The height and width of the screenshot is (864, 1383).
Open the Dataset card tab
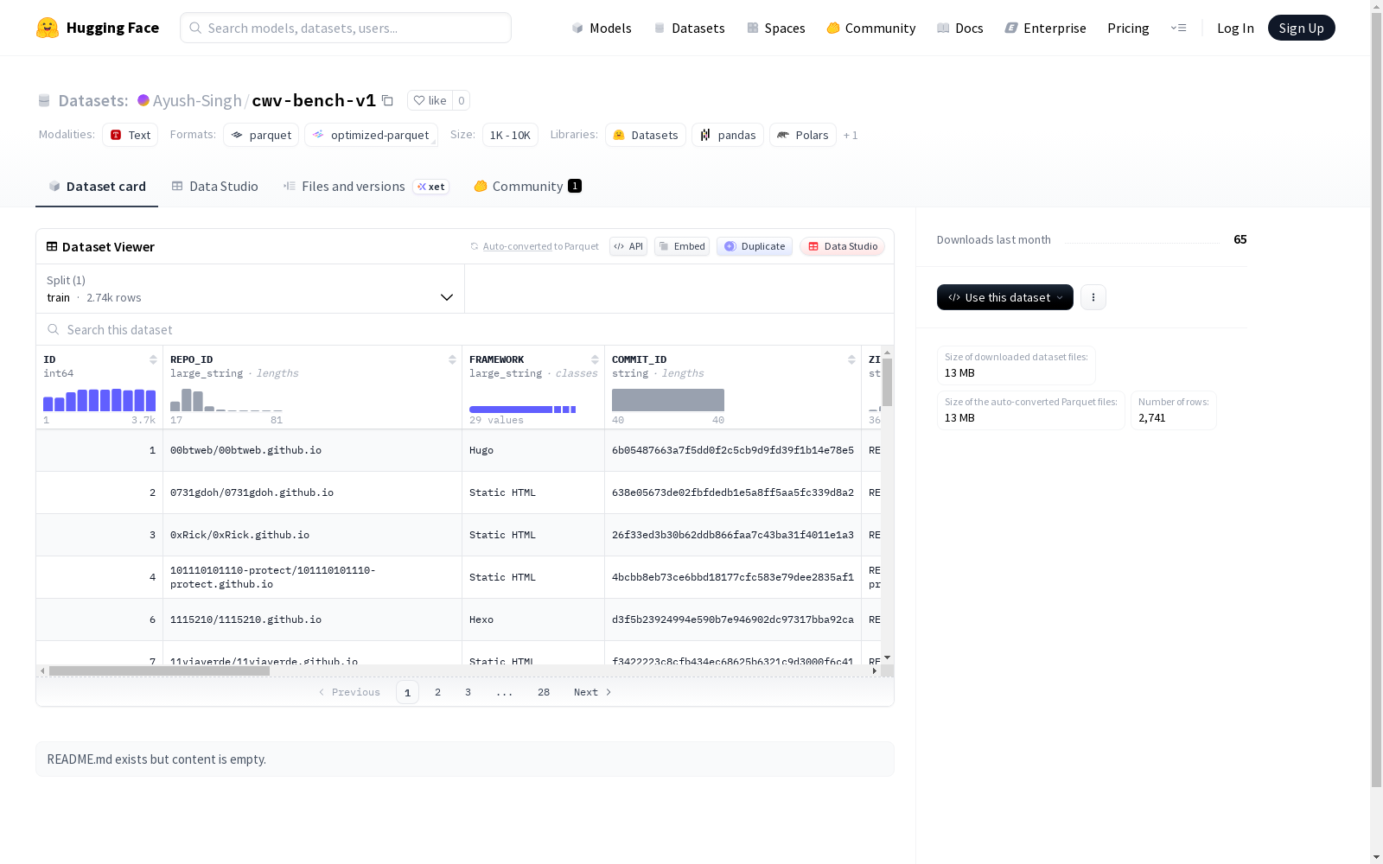click(x=97, y=187)
